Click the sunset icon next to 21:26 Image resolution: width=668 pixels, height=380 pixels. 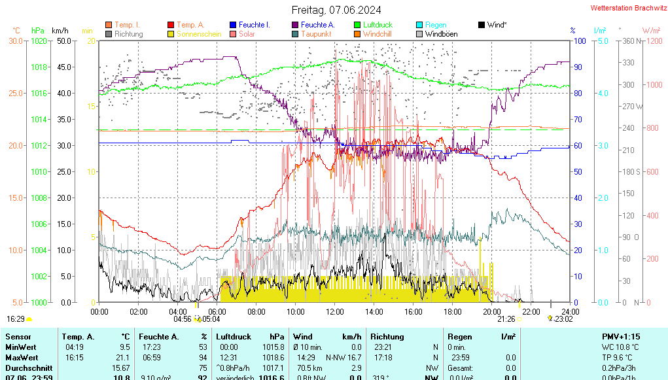520,319
